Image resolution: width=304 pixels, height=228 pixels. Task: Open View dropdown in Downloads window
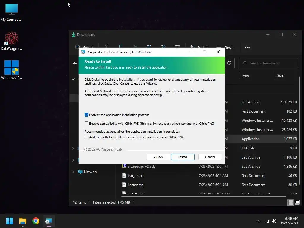[x=226, y=47]
